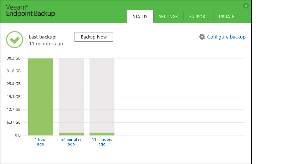
Task: Click the small green segment of the 11 minutes ago bar
Action: point(102,134)
